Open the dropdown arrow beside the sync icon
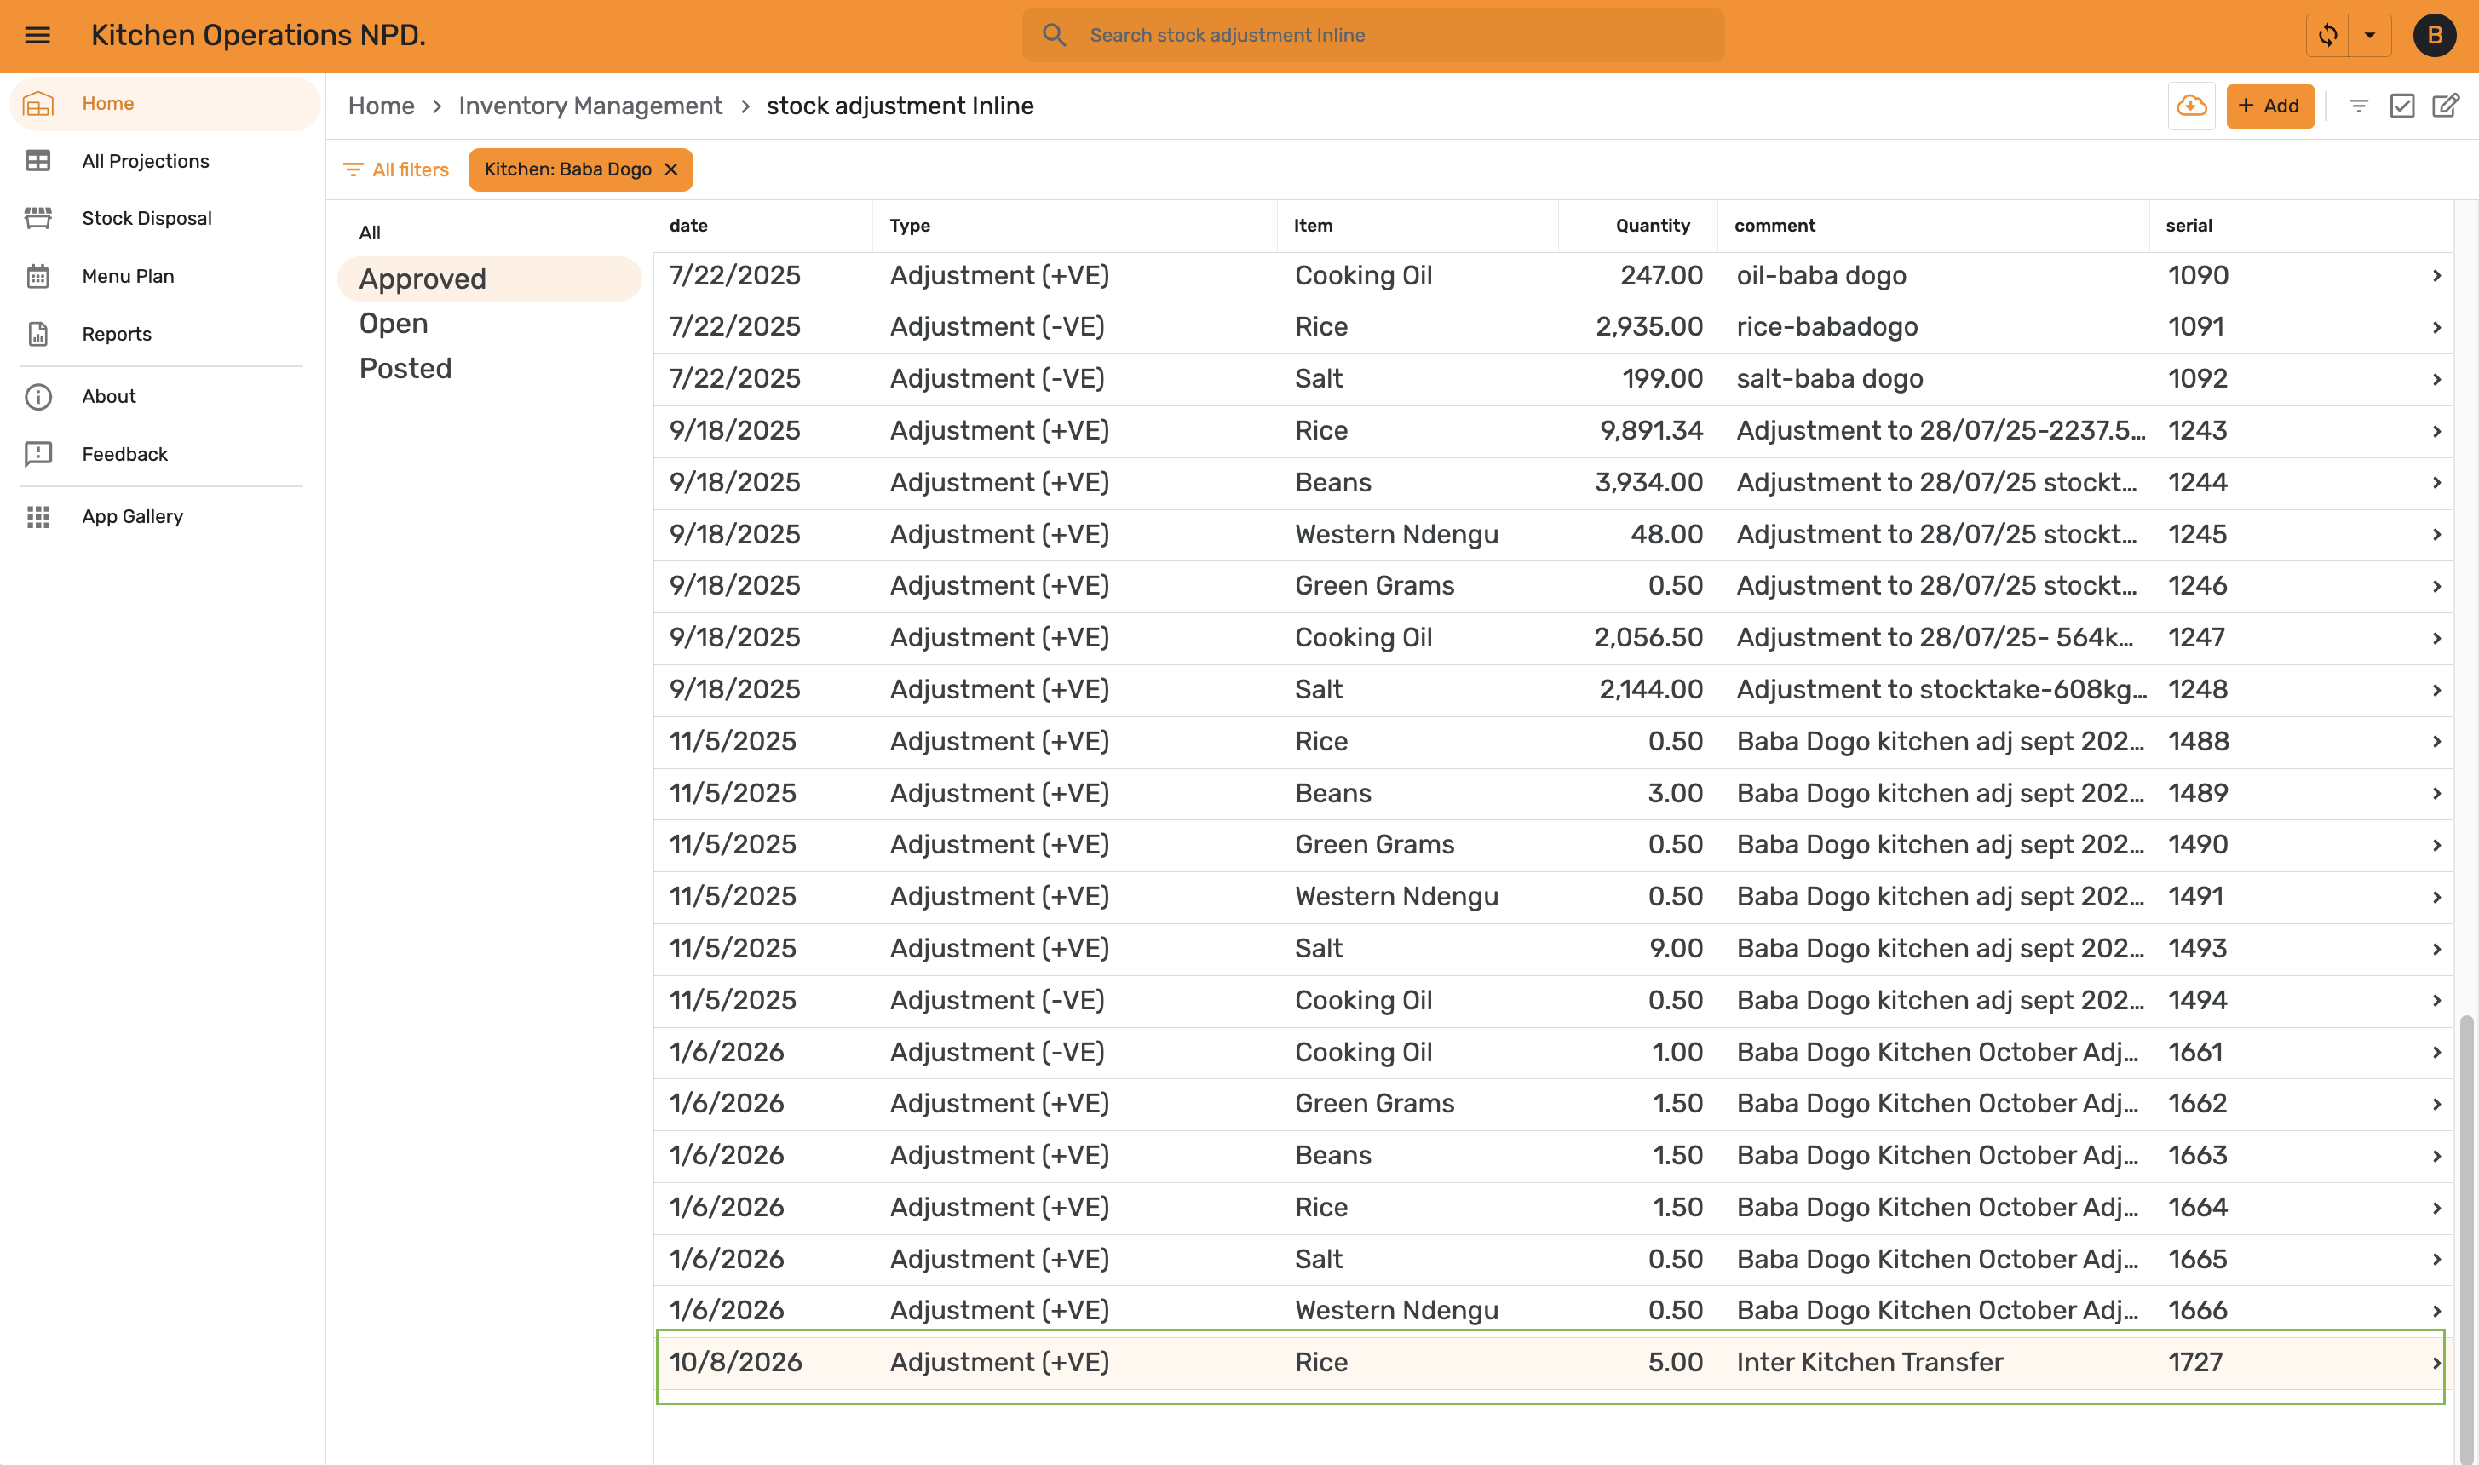Viewport: 2479px width, 1465px height. point(2369,36)
